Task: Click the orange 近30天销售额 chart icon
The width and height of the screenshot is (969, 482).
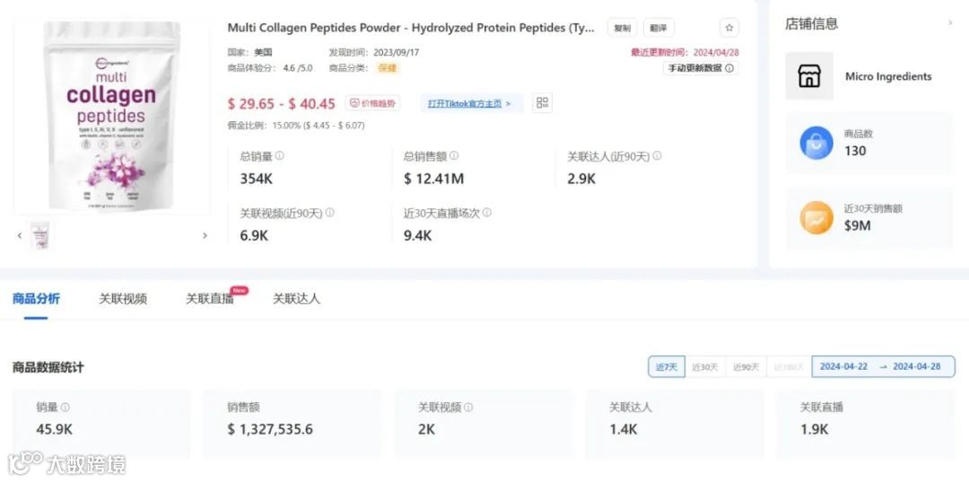Action: point(816,217)
